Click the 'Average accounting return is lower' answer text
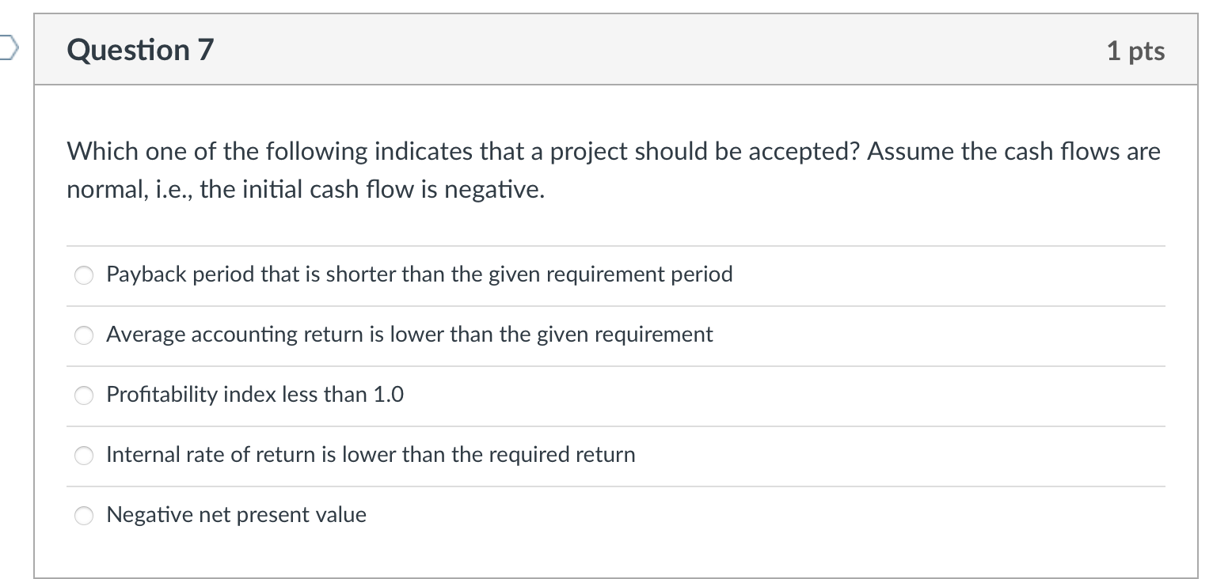1213x579 pixels. pyautogui.click(x=409, y=335)
